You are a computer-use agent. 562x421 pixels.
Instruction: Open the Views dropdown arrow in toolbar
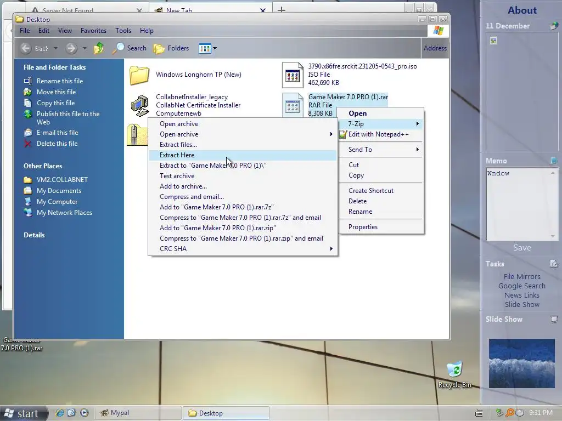coord(215,48)
